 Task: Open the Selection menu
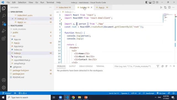[22, 2]
